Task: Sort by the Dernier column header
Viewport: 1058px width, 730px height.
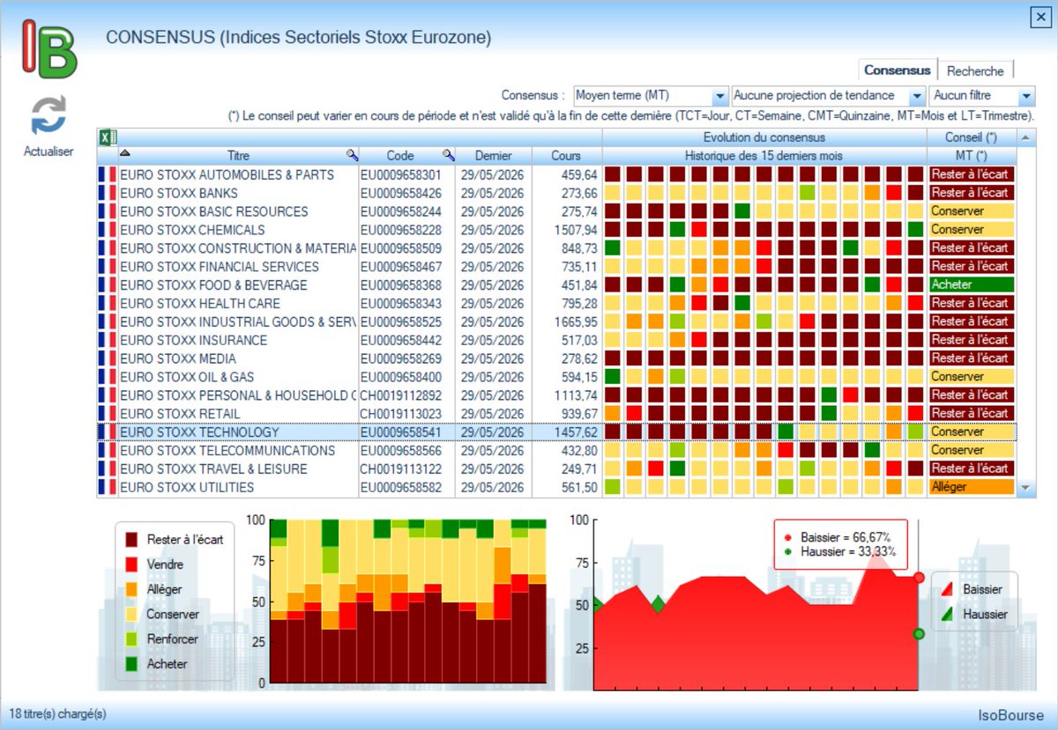Action: pos(494,156)
